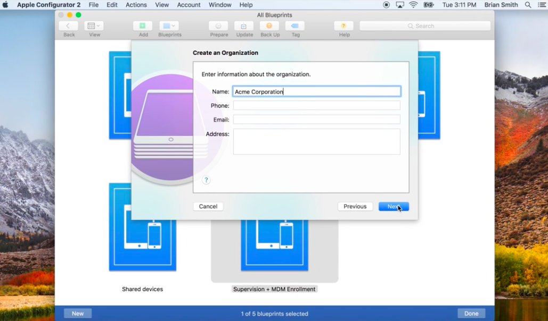The image size is (548, 321).
Task: Click the Supervision + MDM Enrollment label
Action: tap(274, 289)
